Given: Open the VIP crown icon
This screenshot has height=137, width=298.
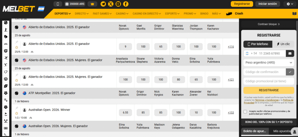Looking at the screenshot, I should tap(92, 4).
